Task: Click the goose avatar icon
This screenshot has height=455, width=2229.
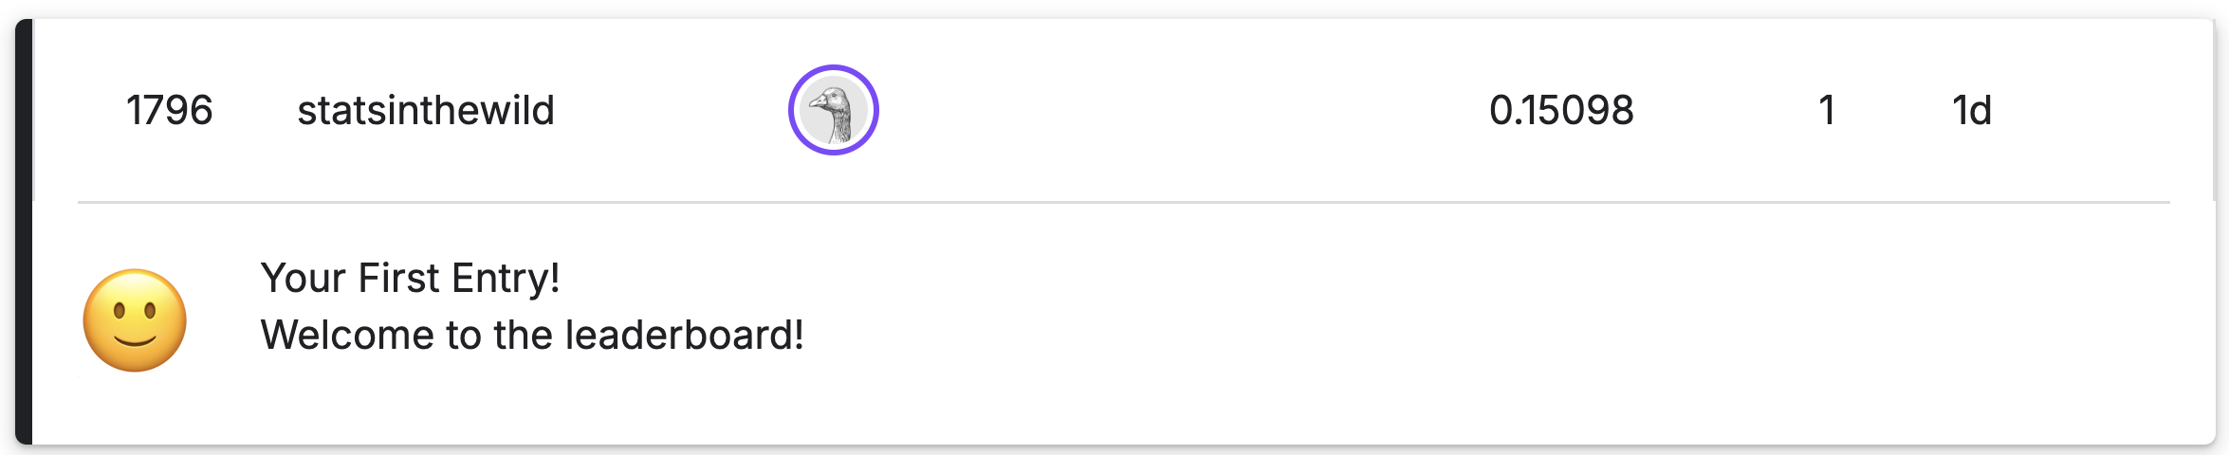Action: (834, 111)
